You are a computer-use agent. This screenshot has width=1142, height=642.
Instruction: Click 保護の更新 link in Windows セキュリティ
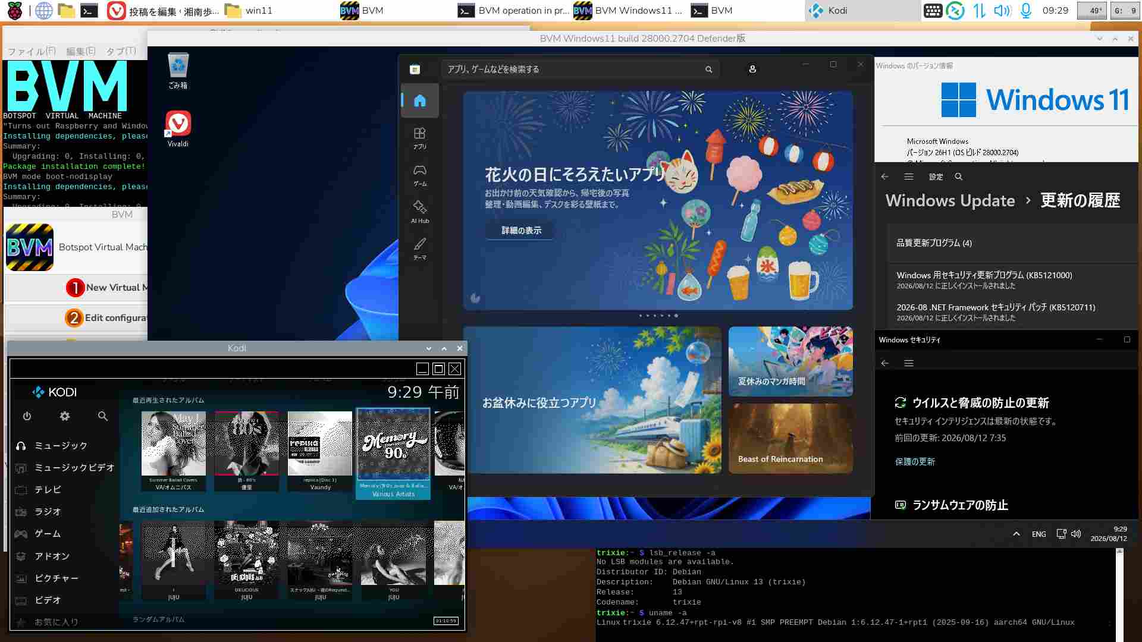(915, 462)
